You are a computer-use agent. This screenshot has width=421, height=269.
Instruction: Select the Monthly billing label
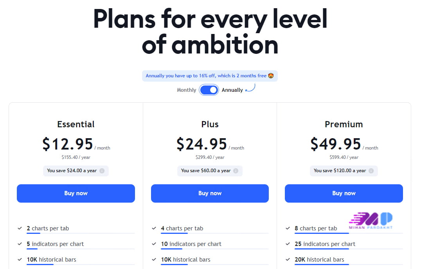186,90
